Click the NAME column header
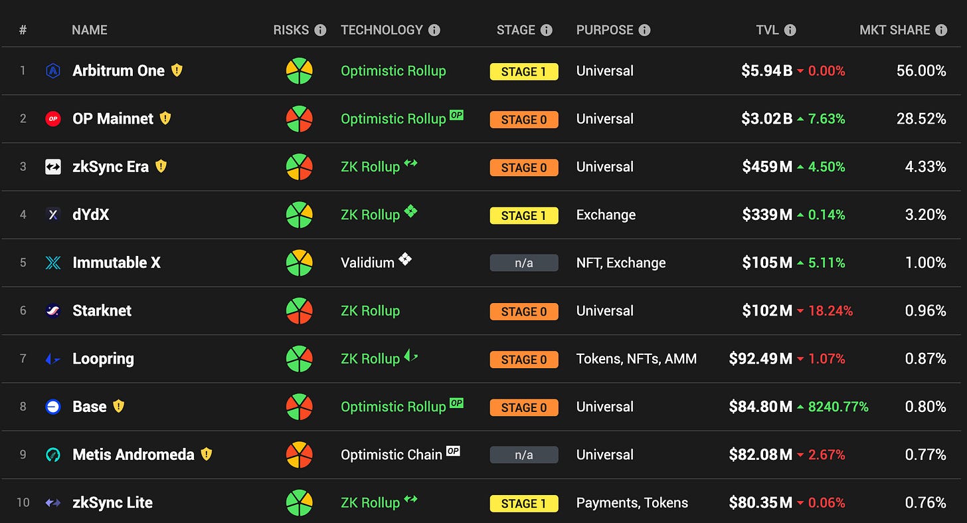The width and height of the screenshot is (967, 523). click(90, 30)
